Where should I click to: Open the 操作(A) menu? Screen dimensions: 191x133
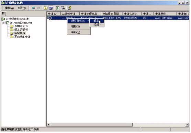click(9, 8)
